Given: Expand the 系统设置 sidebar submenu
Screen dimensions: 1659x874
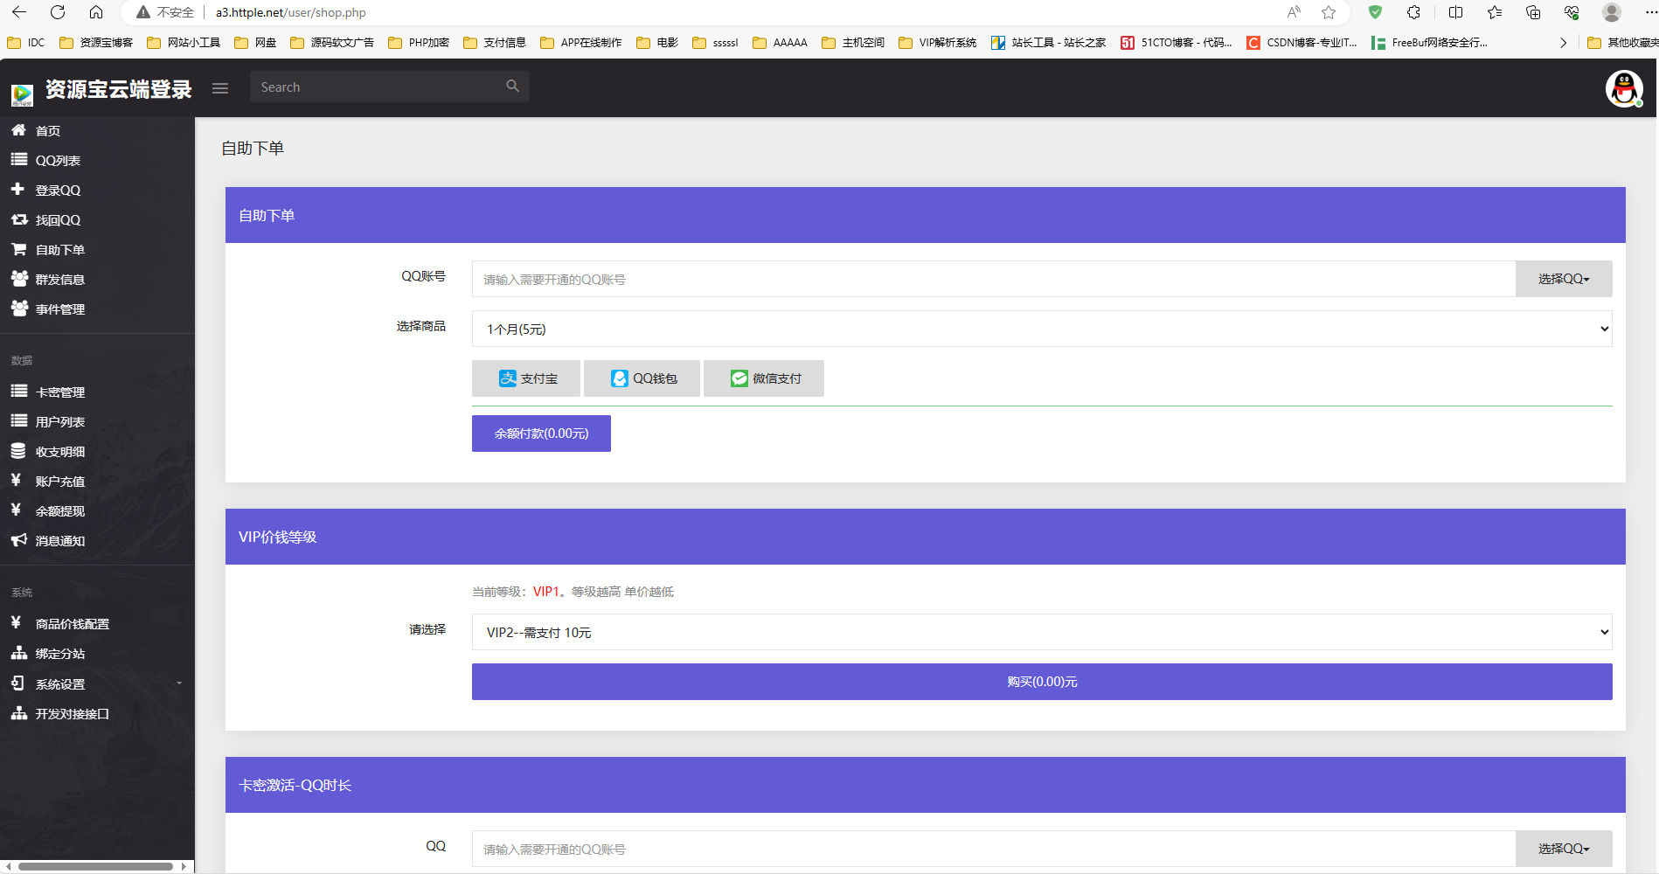Looking at the screenshot, I should coord(97,683).
